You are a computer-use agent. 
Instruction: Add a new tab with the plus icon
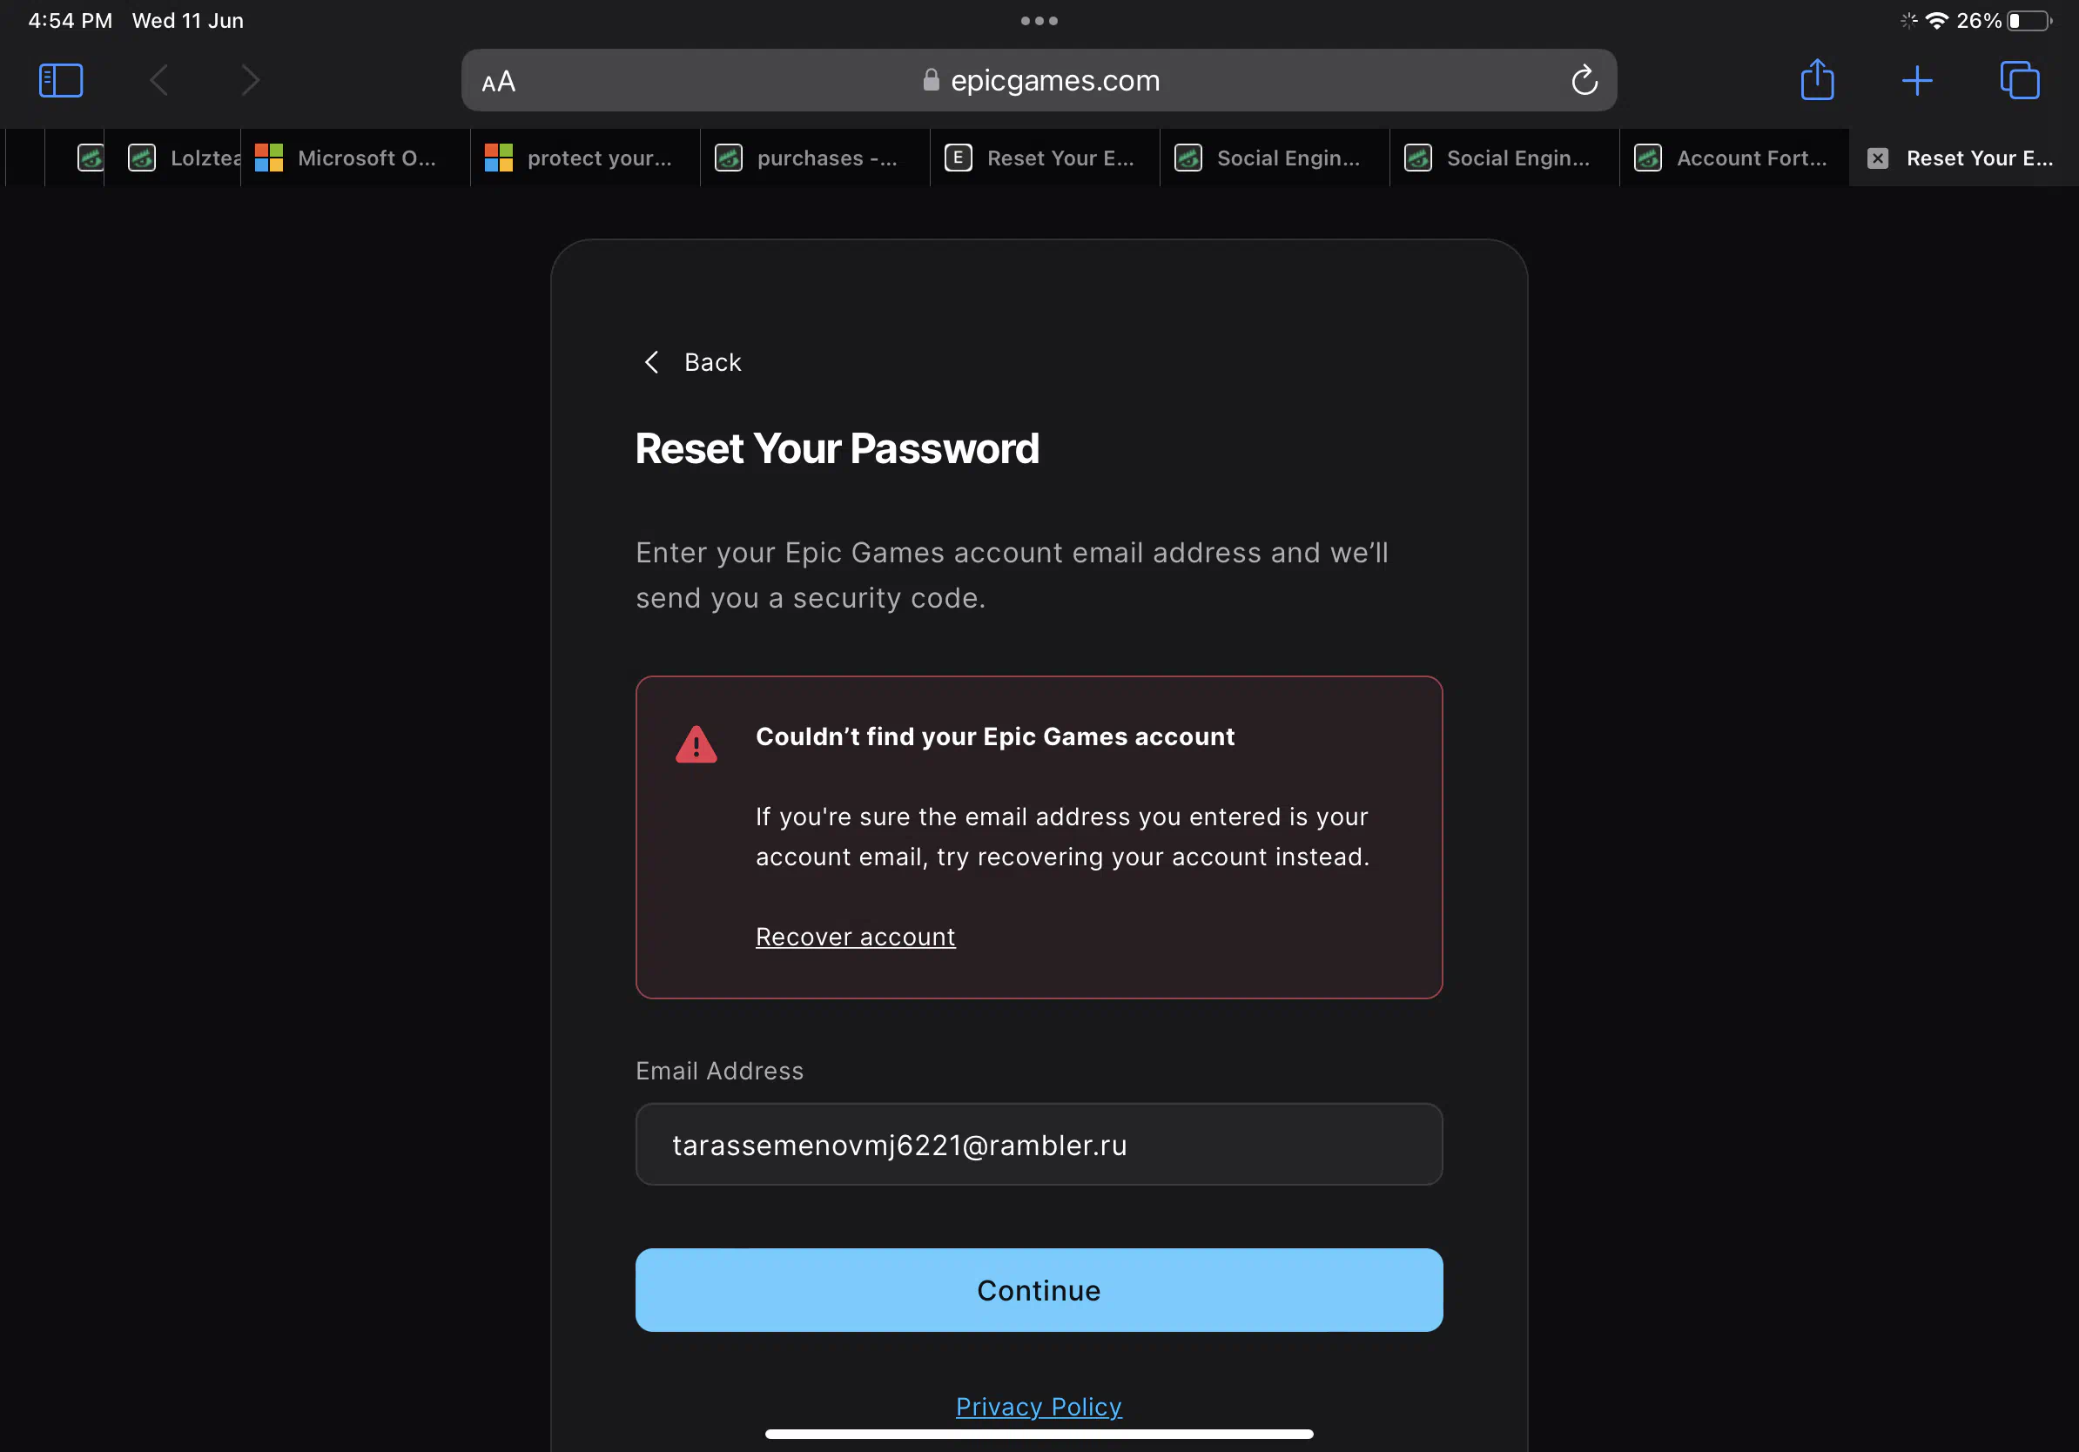[x=1917, y=81]
